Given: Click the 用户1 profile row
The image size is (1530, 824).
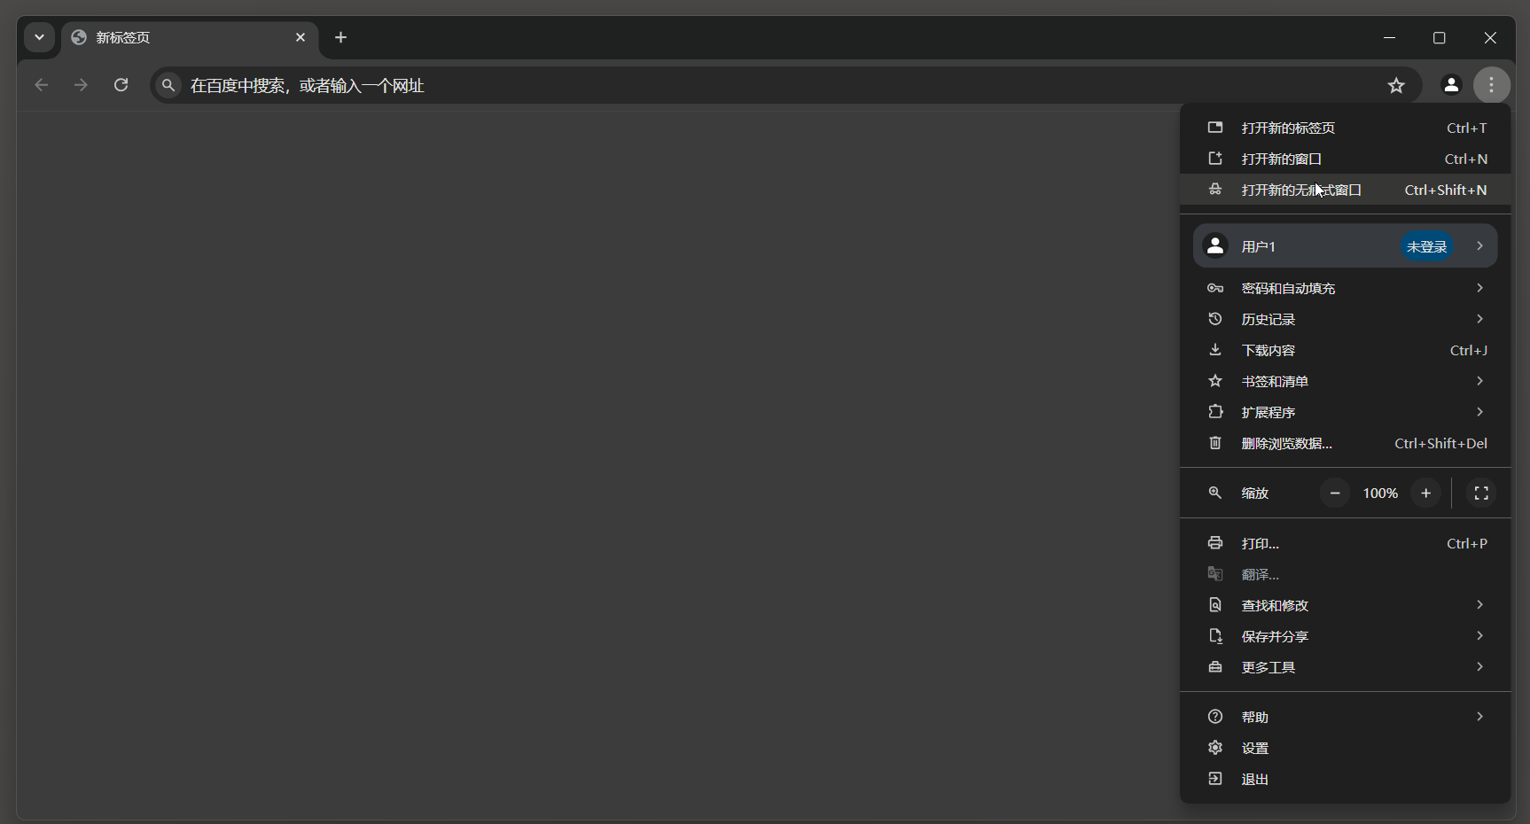Looking at the screenshot, I should pyautogui.click(x=1346, y=246).
